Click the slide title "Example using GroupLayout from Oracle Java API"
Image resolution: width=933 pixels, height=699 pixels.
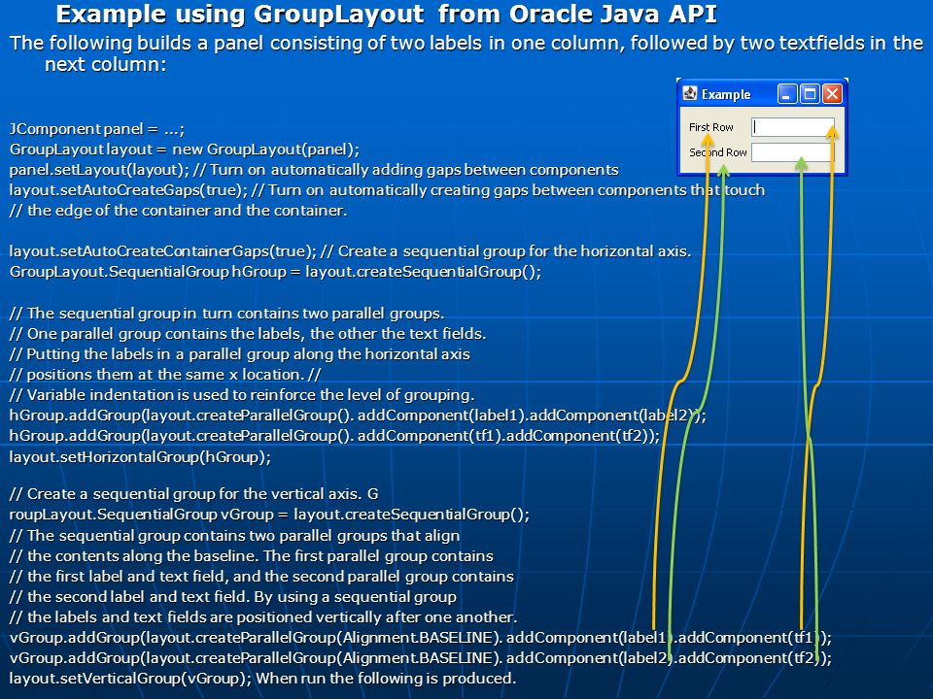pos(386,14)
